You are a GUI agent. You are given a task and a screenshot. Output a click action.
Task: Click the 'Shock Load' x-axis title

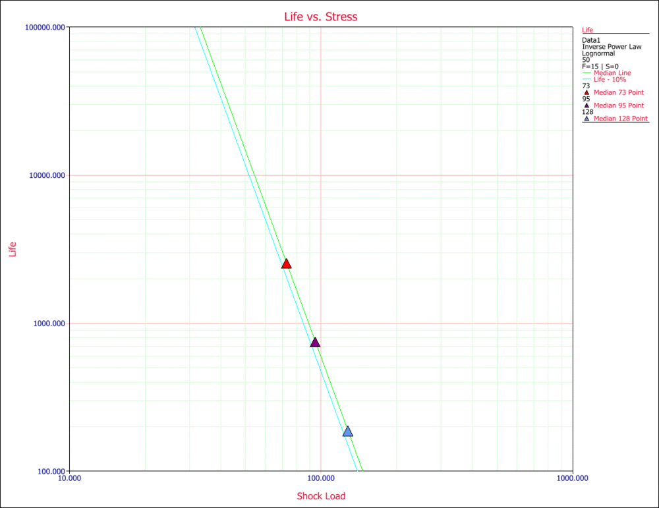coord(321,496)
